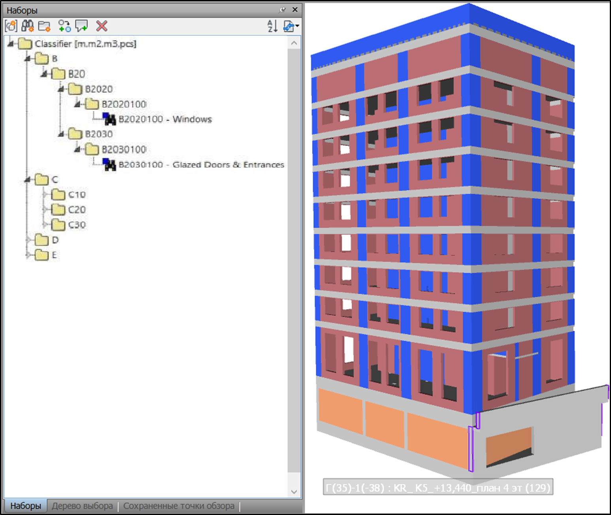Select the D folder label

click(x=55, y=240)
